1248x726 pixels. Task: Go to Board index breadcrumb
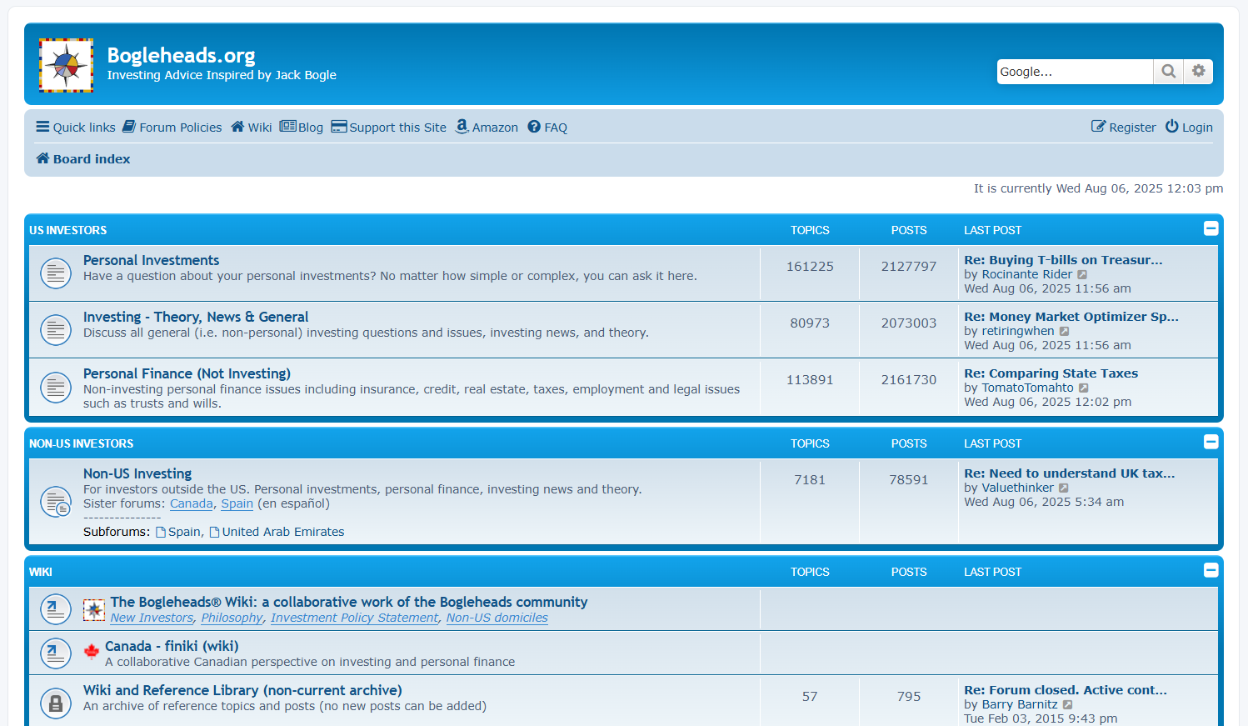(83, 159)
